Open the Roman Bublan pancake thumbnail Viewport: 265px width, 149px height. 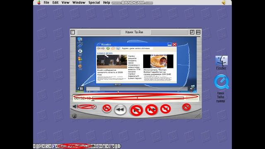coord(158,61)
